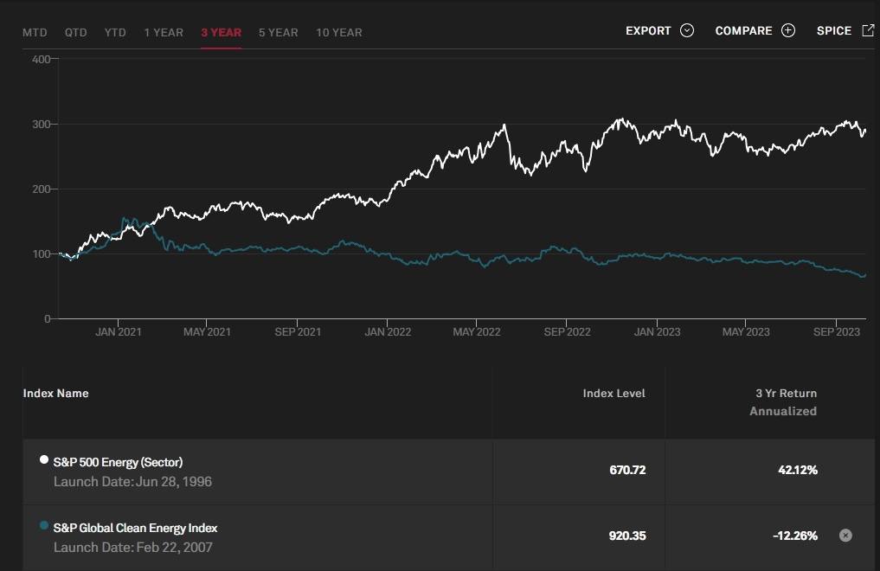880x571 pixels.
Task: Open S&P 500 Energy (Sector) index
Action: [x=118, y=462]
